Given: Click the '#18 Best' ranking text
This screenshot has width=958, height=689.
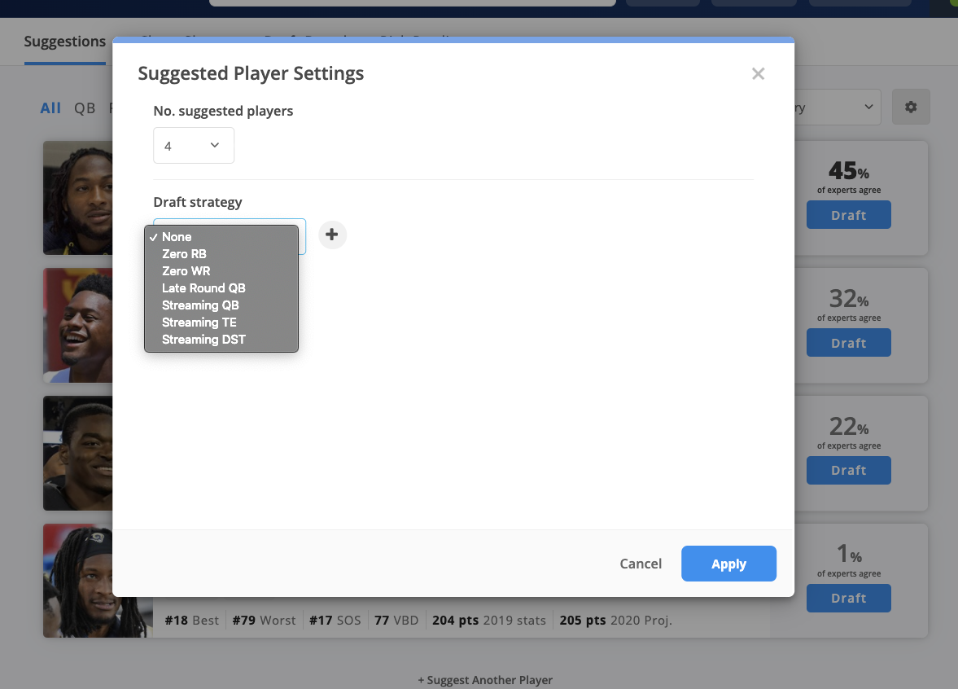Looking at the screenshot, I should point(192,621).
